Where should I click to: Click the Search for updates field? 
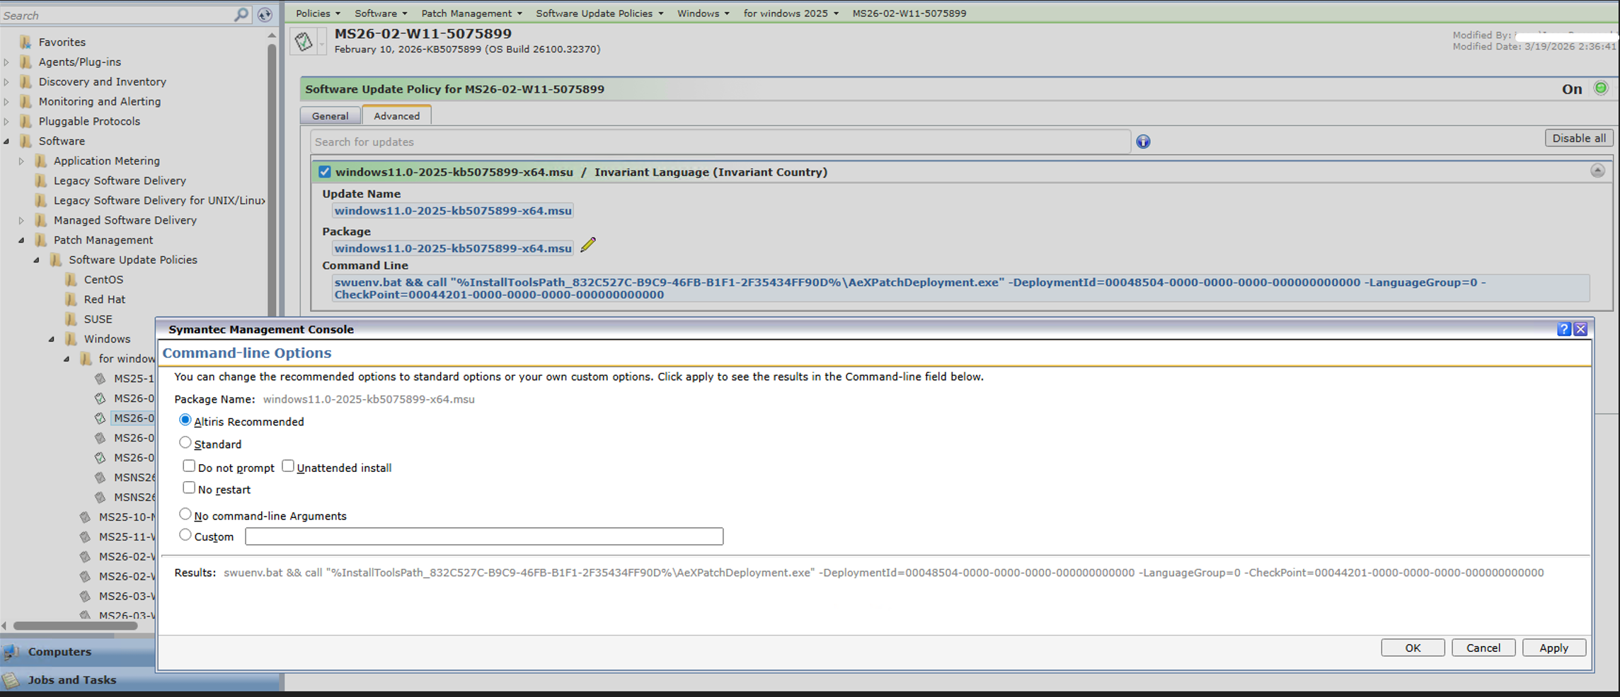[x=720, y=142]
